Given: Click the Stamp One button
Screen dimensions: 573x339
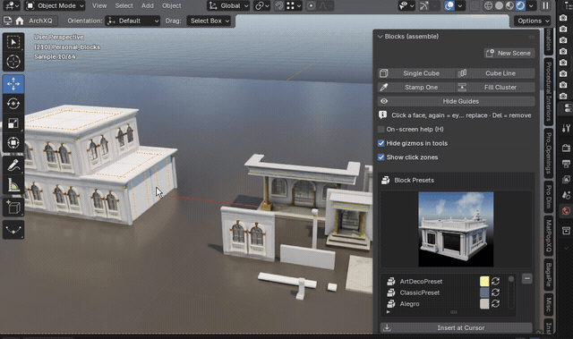Looking at the screenshot, I should pos(416,88).
